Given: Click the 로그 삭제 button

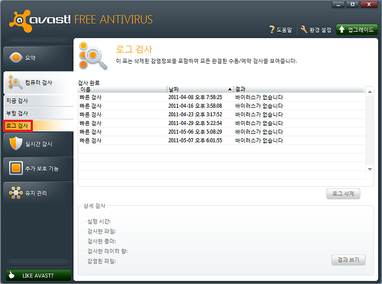Looking at the screenshot, I should 343,194.
